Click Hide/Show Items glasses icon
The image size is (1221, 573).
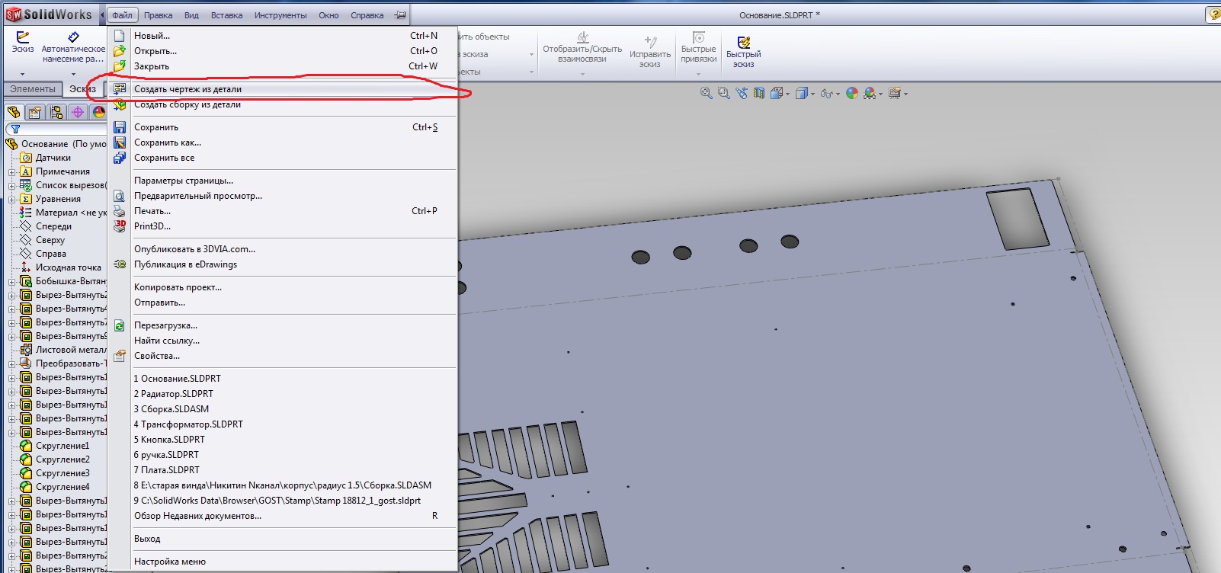tap(826, 93)
